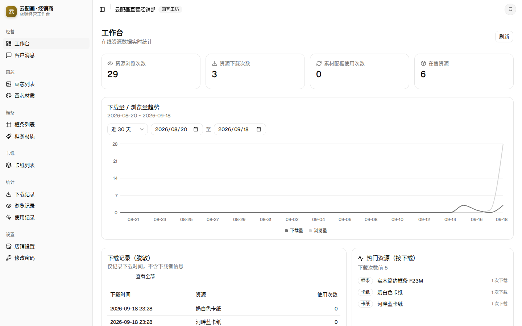Open 画芯材质 page
Image resolution: width=522 pixels, height=326 pixels.
pyautogui.click(x=46, y=96)
